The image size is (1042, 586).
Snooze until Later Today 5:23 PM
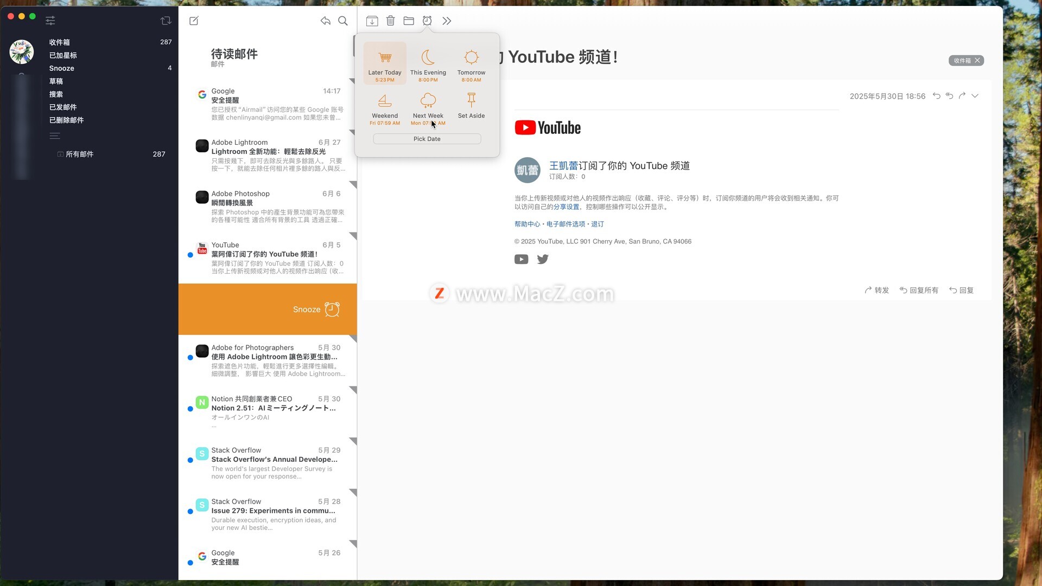click(x=385, y=63)
